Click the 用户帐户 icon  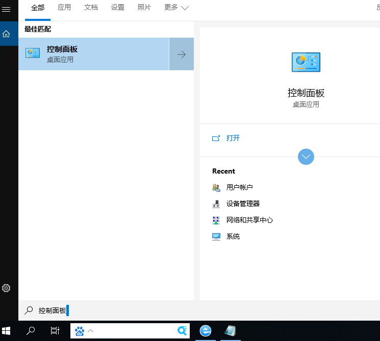[x=216, y=188]
